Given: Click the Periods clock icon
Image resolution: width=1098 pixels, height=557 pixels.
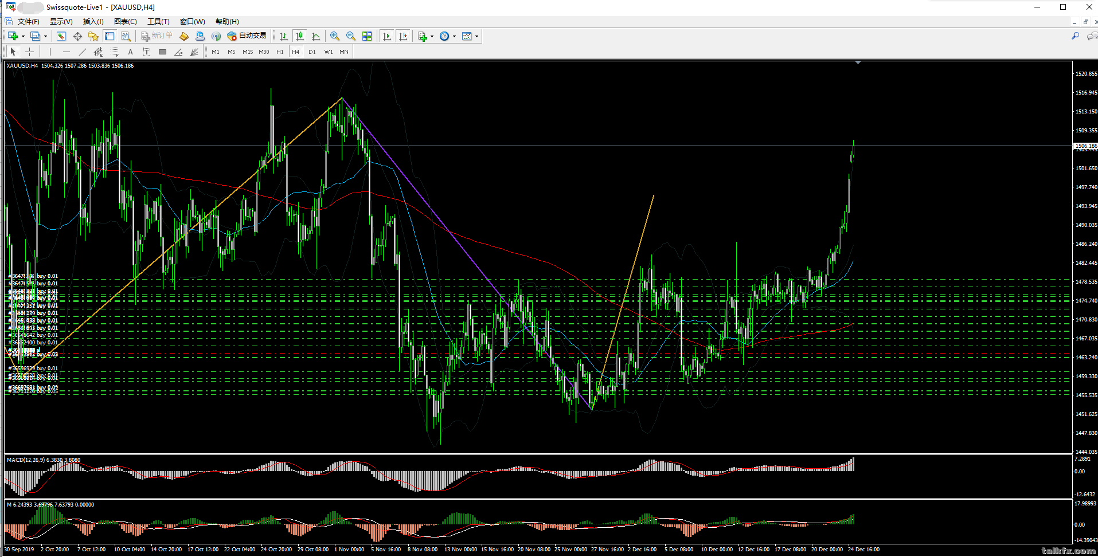Looking at the screenshot, I should (x=444, y=36).
